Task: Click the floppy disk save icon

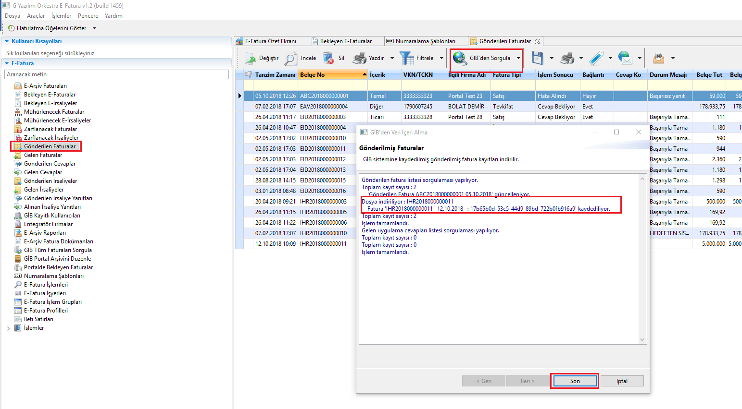Action: coord(538,58)
